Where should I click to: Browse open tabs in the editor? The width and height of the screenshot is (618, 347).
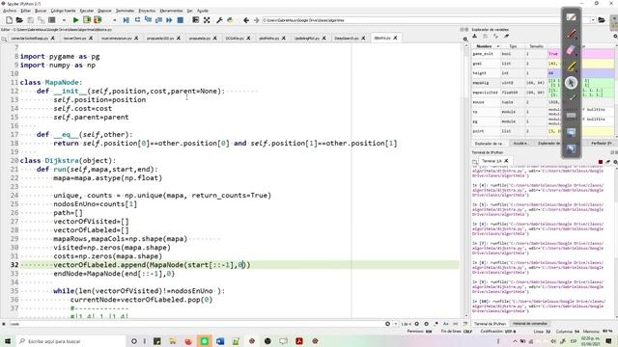click(4, 39)
